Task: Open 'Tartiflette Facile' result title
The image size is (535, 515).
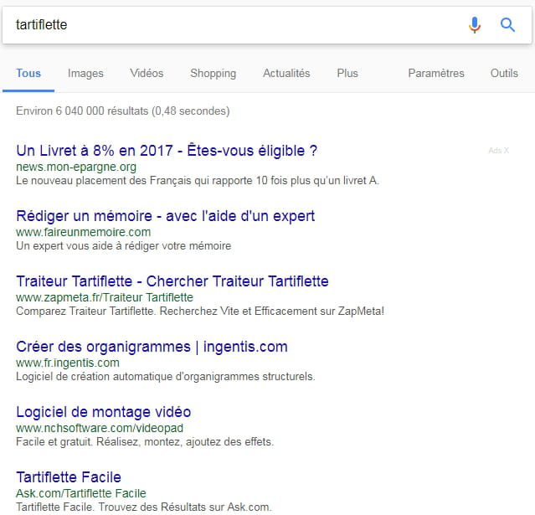Action: (69, 477)
